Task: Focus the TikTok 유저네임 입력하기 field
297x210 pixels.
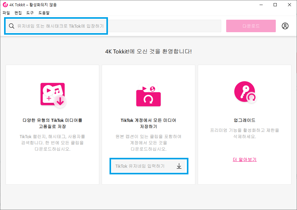Action: (149, 166)
